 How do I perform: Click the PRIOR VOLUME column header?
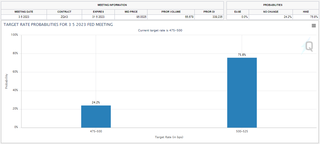(x=171, y=12)
